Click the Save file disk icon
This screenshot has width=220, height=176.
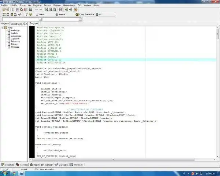pos(17,10)
